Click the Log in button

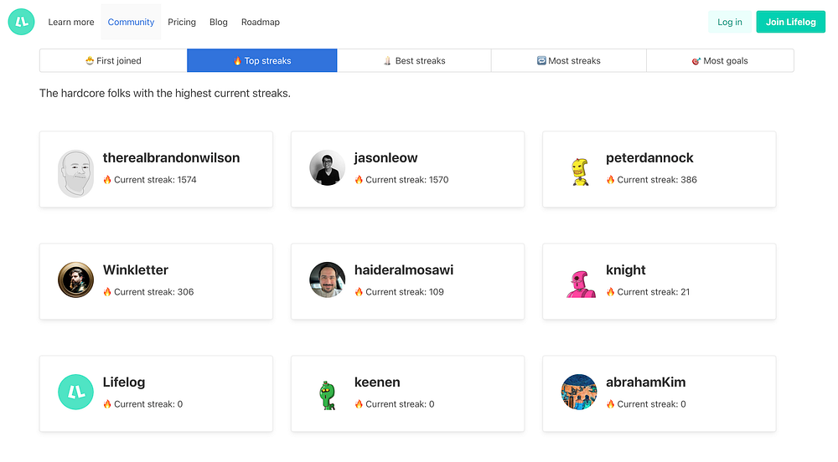[730, 22]
